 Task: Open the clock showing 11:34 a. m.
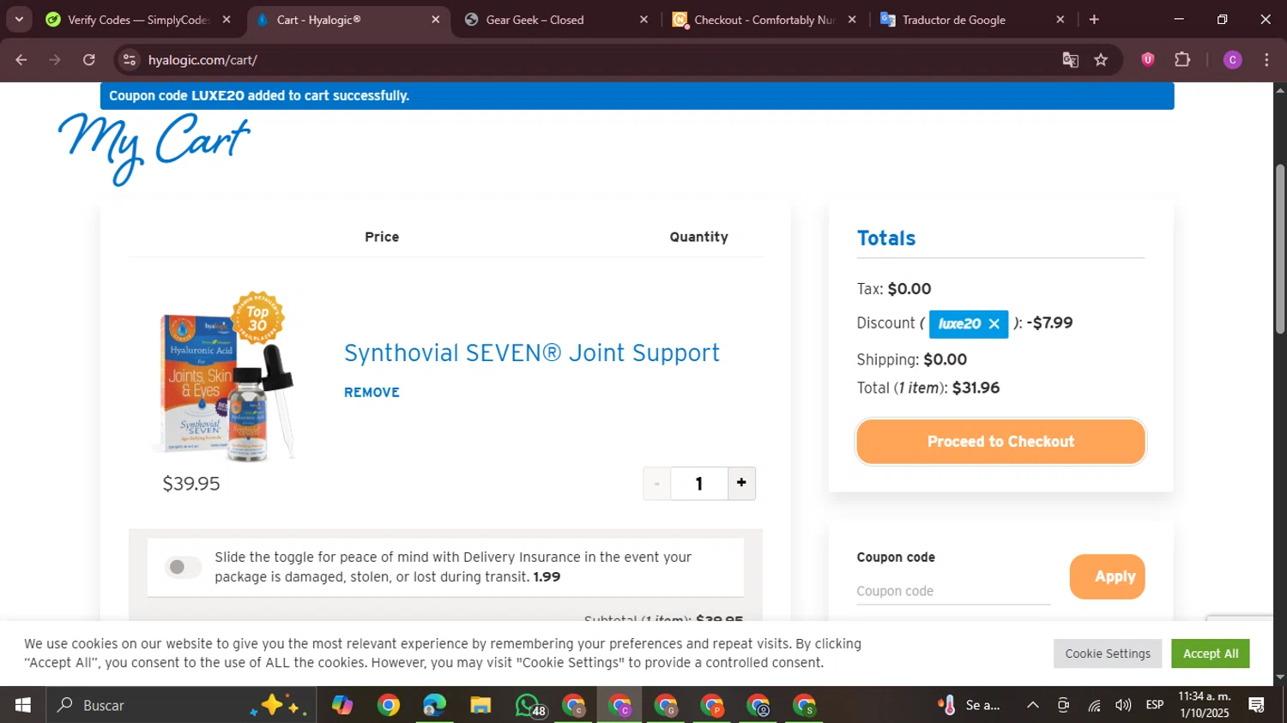coord(1205,705)
